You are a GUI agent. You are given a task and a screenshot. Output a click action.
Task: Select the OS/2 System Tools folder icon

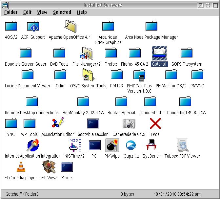[x=89, y=75]
